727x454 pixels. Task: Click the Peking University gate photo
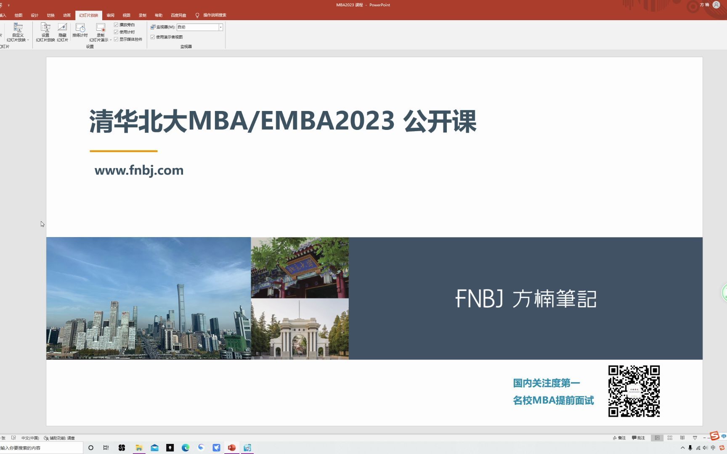click(300, 268)
